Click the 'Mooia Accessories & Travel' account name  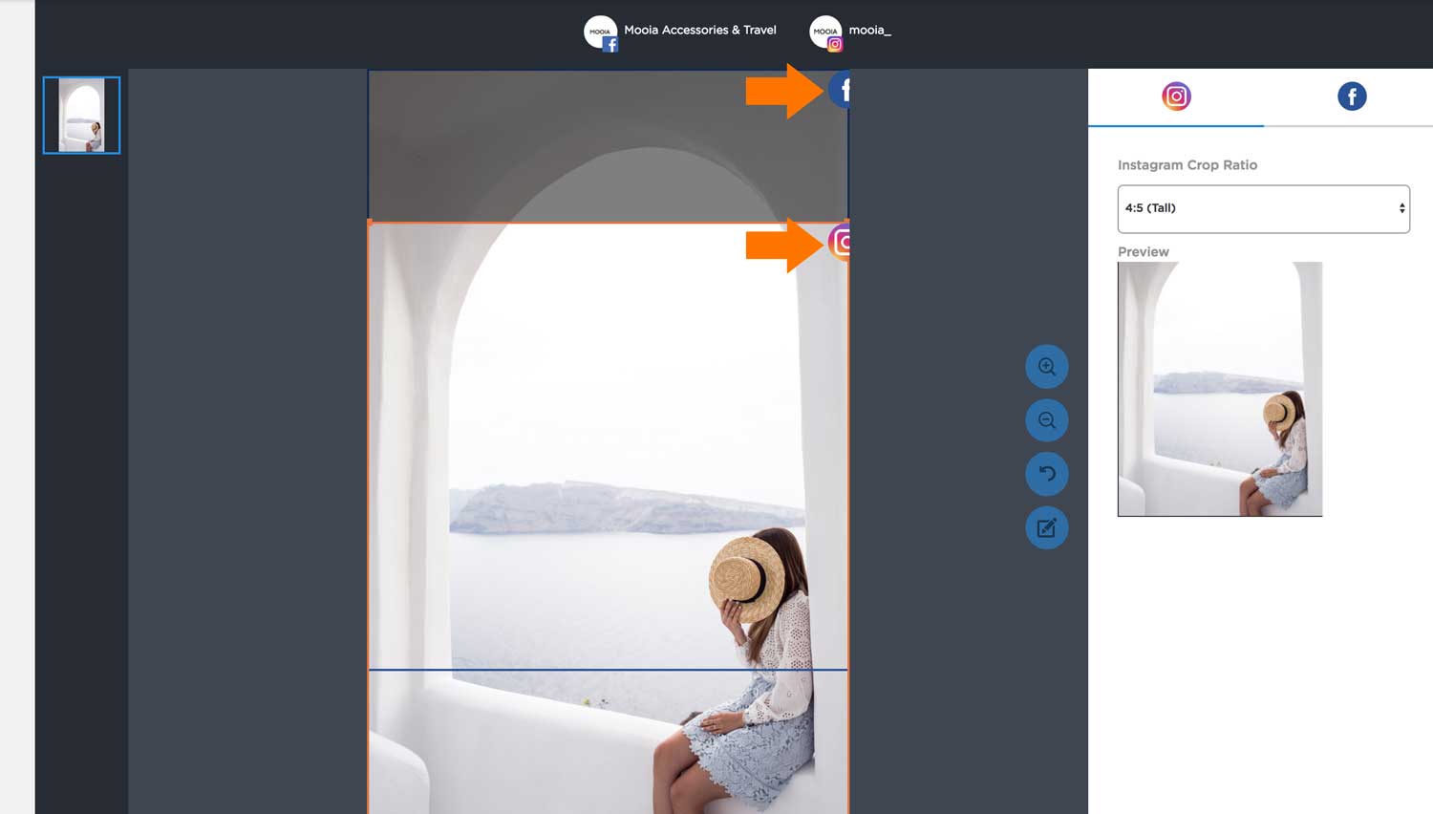(700, 30)
